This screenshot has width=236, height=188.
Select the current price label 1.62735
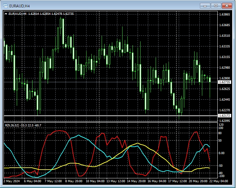[x=224, y=82]
